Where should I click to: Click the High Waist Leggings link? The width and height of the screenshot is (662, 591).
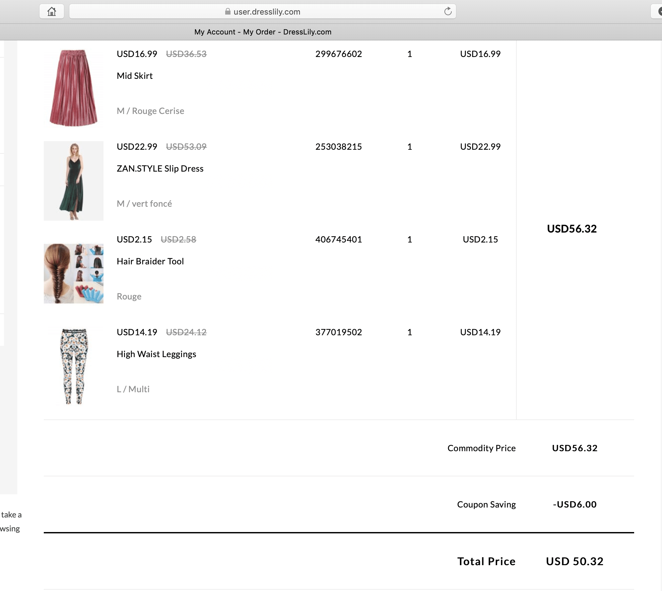pyautogui.click(x=156, y=354)
